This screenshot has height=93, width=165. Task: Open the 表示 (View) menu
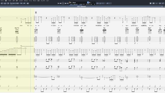[39, 1]
